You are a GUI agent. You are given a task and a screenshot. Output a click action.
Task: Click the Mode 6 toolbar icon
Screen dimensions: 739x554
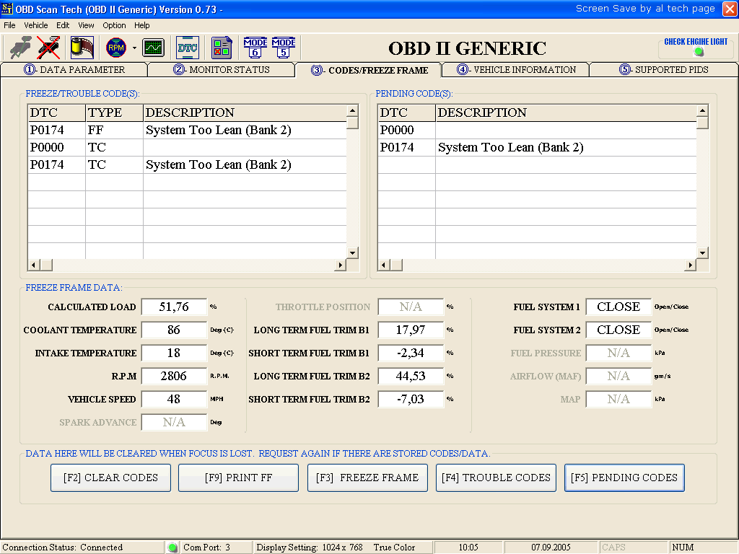[255, 48]
